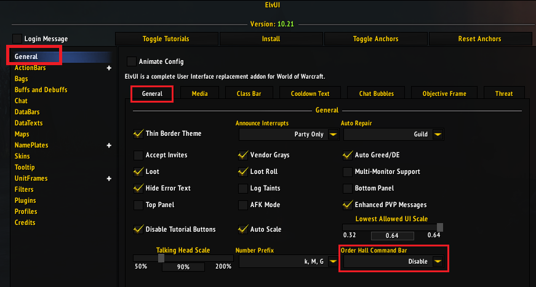This screenshot has width=536, height=287.
Task: Open the Profiles section in sidebar
Action: coord(26,211)
